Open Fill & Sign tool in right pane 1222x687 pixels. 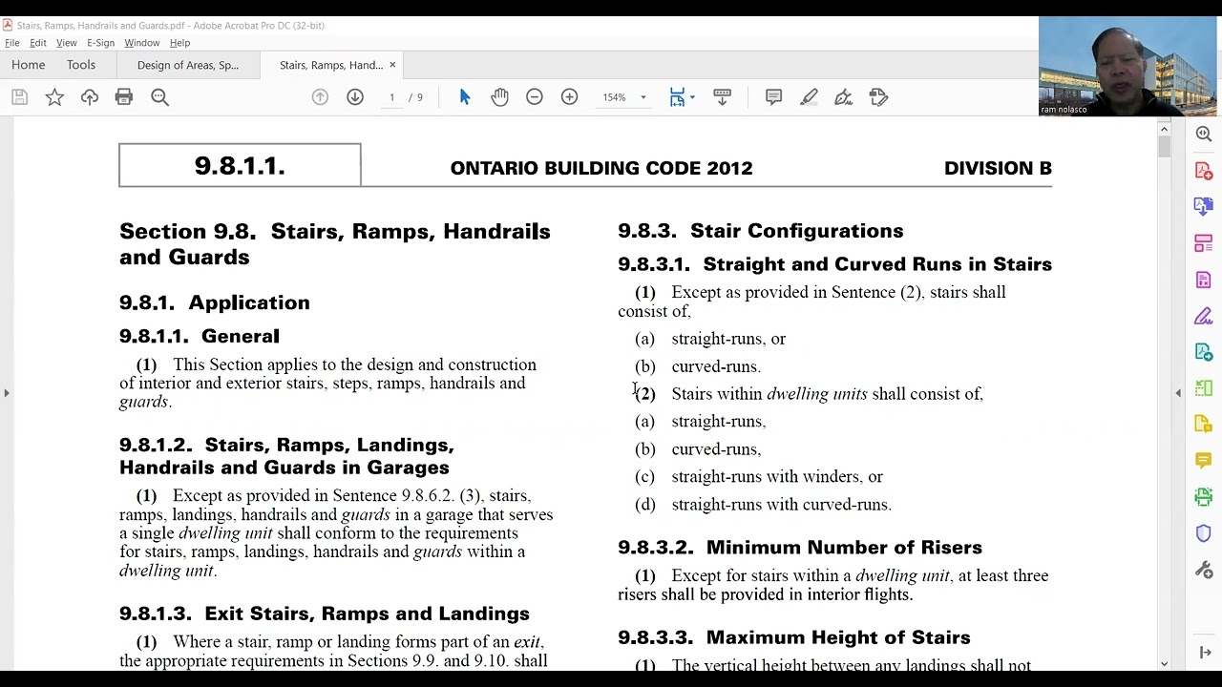(1204, 316)
